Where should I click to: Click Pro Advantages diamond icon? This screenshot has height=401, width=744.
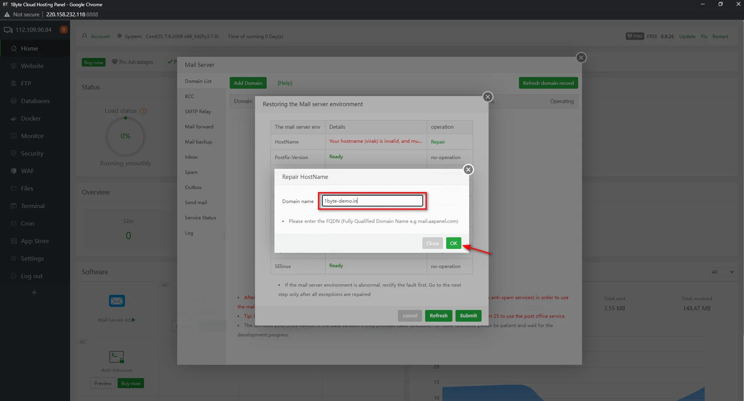(114, 61)
